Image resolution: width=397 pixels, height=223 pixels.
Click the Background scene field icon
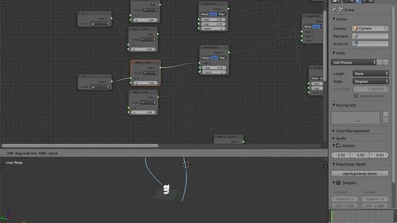[x=355, y=36]
